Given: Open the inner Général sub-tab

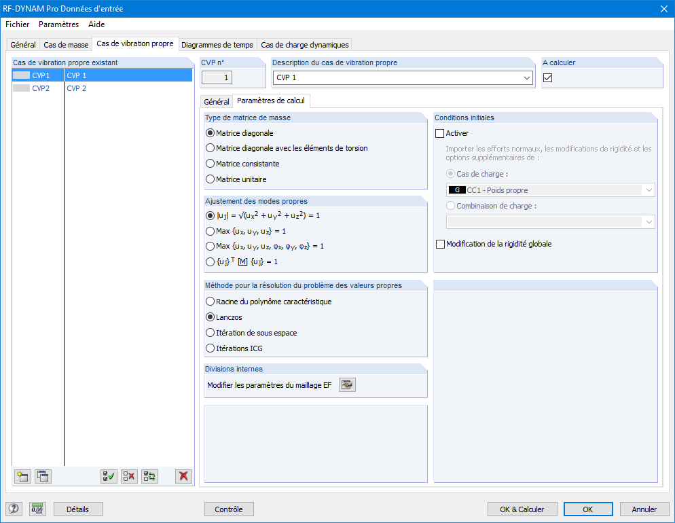Looking at the screenshot, I should 217,102.
